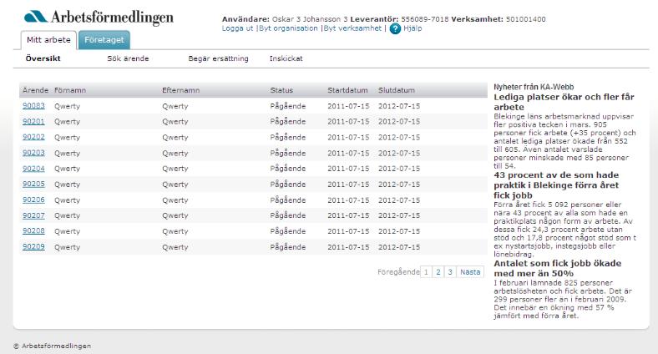658x354 pixels.
Task: Go to Sök ärende
Action: 128,58
